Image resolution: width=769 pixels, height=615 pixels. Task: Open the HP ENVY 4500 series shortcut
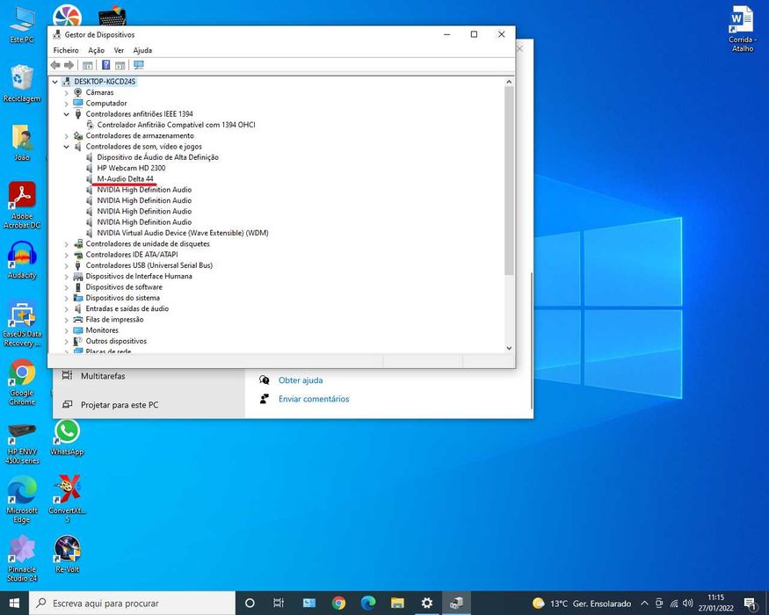[22, 444]
